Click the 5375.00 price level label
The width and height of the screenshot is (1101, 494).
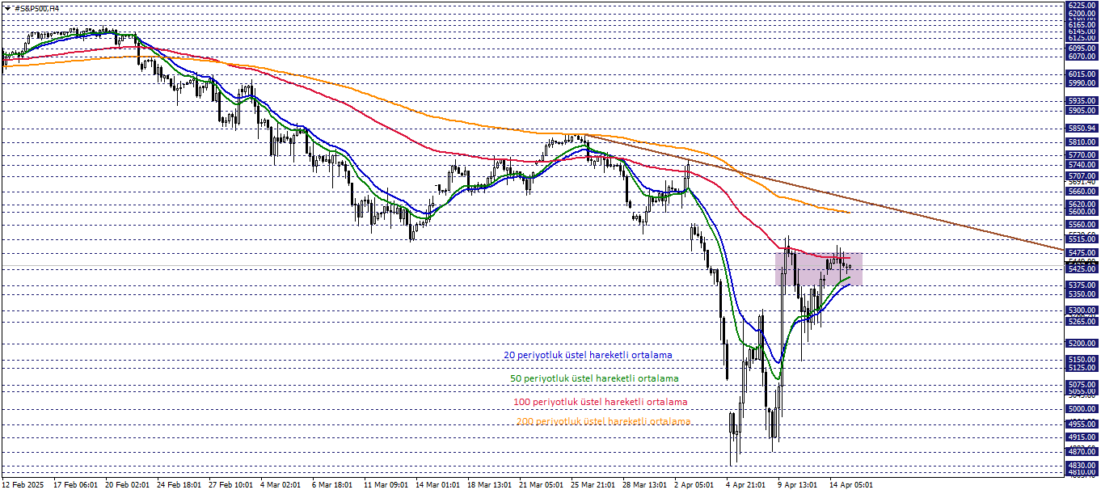click(1082, 285)
